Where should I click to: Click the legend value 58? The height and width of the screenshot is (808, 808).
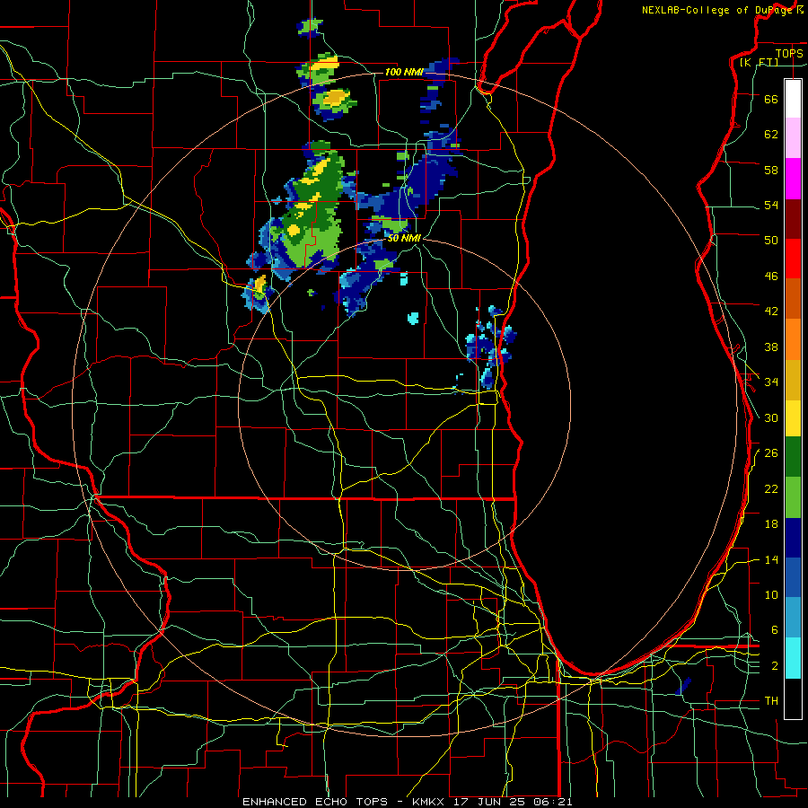(x=771, y=170)
